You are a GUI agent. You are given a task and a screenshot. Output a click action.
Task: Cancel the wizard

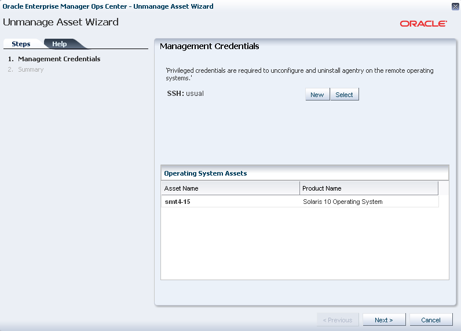(x=431, y=320)
